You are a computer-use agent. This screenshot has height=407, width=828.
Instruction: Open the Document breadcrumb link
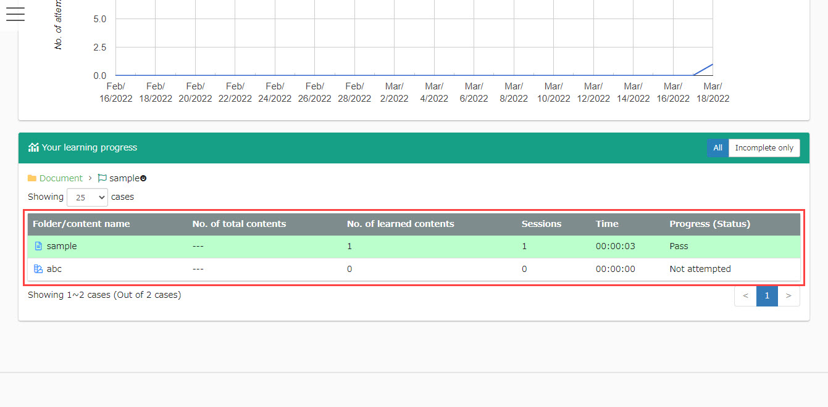coord(61,178)
